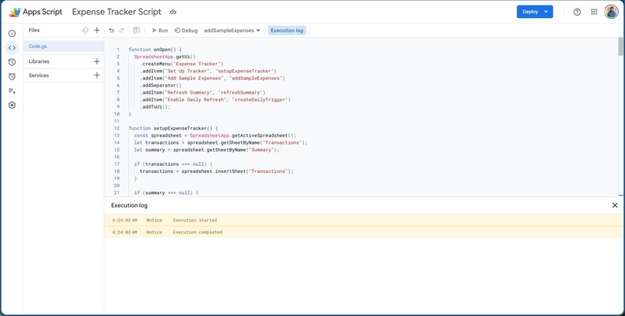Click the Libraries section label
625x316 pixels.
[x=39, y=61]
